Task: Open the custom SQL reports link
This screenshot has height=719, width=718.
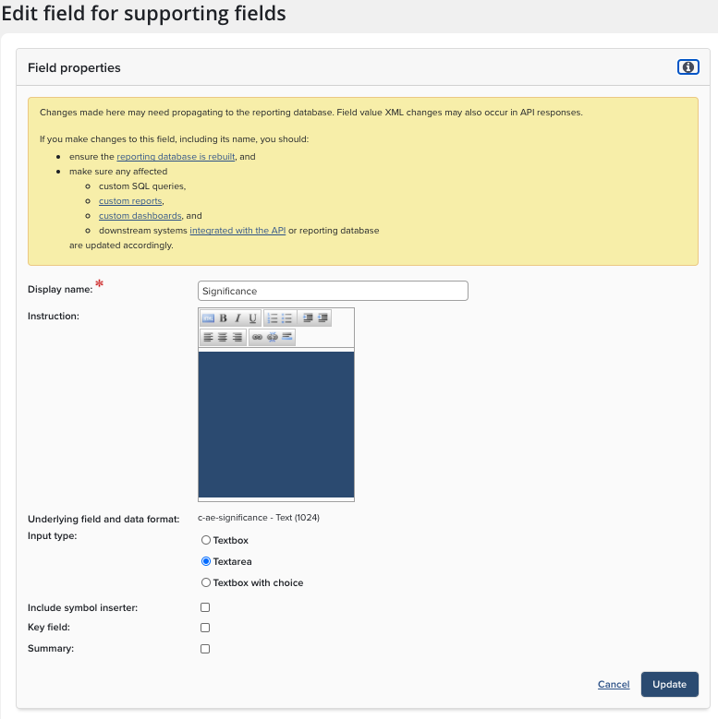Action: [x=130, y=201]
